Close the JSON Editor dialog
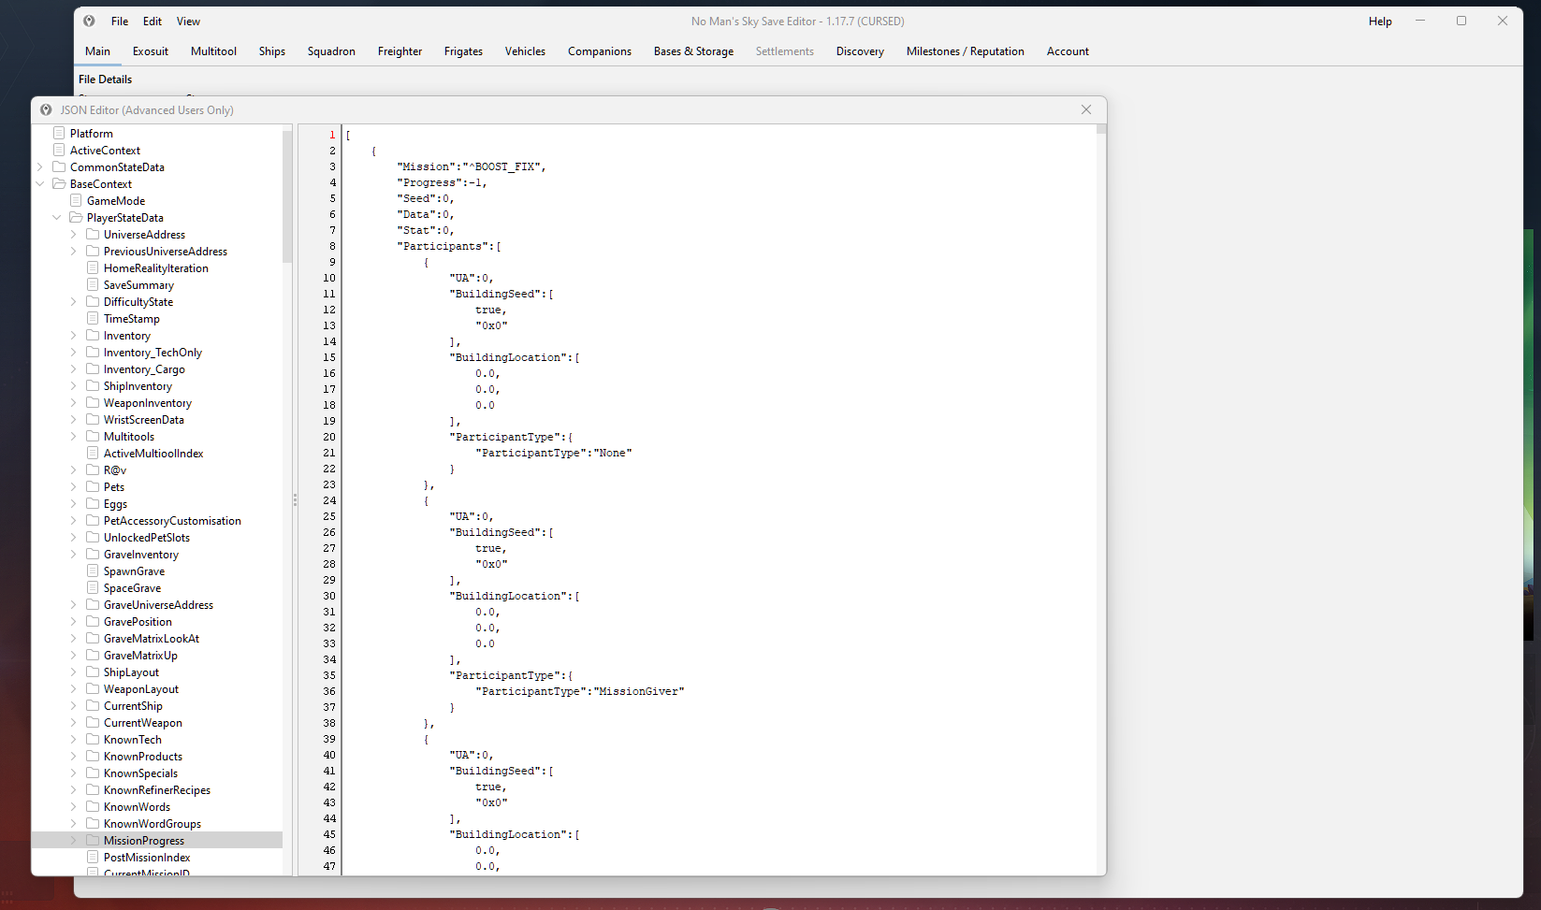The width and height of the screenshot is (1541, 910). (x=1086, y=109)
